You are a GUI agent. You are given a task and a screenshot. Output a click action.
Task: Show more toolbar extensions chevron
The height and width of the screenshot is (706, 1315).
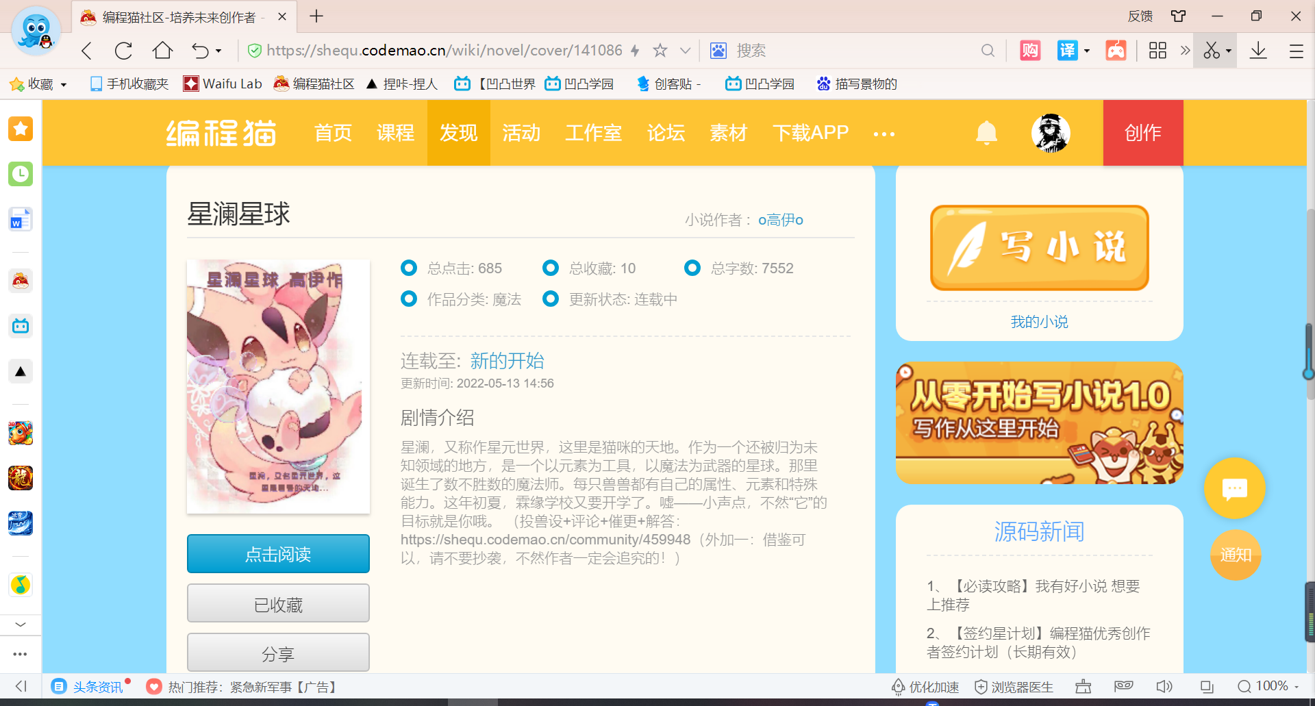[1185, 50]
